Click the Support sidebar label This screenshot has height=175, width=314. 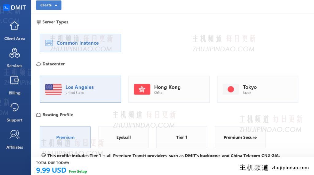click(x=14, y=120)
